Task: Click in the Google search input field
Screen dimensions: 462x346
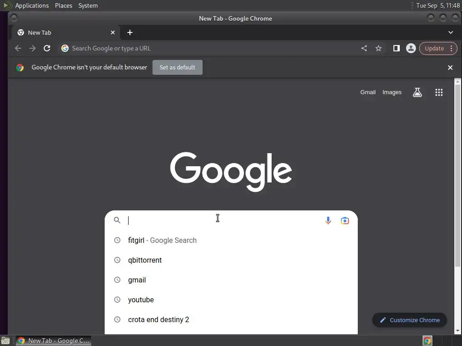Action: tap(224, 220)
